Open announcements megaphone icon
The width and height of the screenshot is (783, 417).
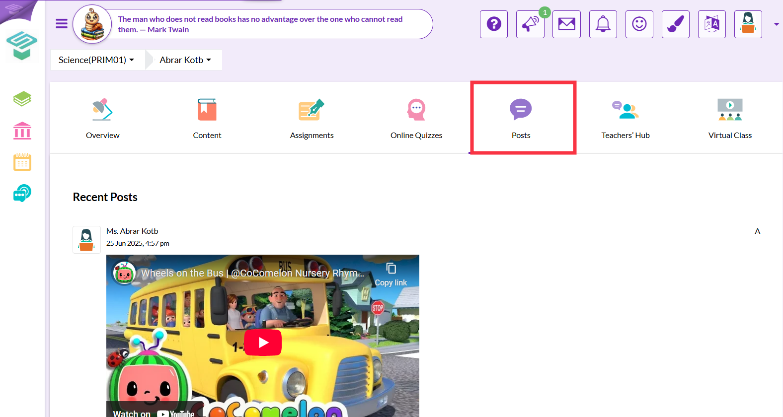click(x=530, y=24)
